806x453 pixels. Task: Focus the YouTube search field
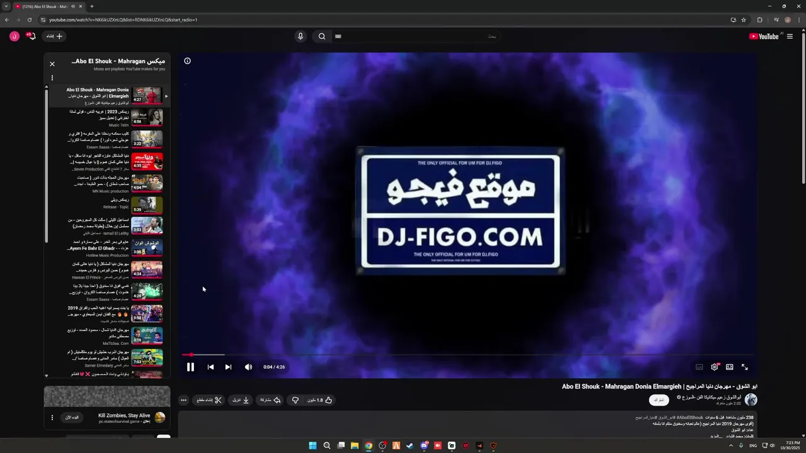coord(416,36)
